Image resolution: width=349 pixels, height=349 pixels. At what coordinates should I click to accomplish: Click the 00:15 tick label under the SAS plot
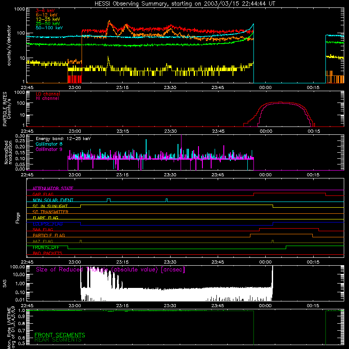tap(313, 306)
